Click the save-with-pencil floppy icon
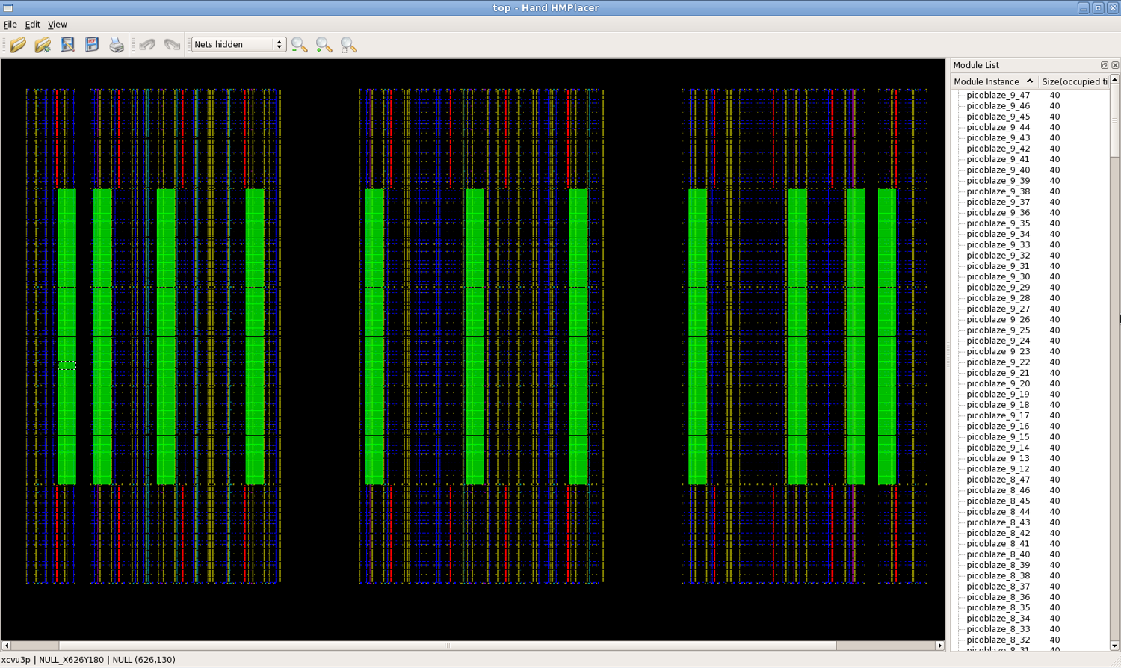Image resolution: width=1121 pixels, height=668 pixels. [x=67, y=45]
